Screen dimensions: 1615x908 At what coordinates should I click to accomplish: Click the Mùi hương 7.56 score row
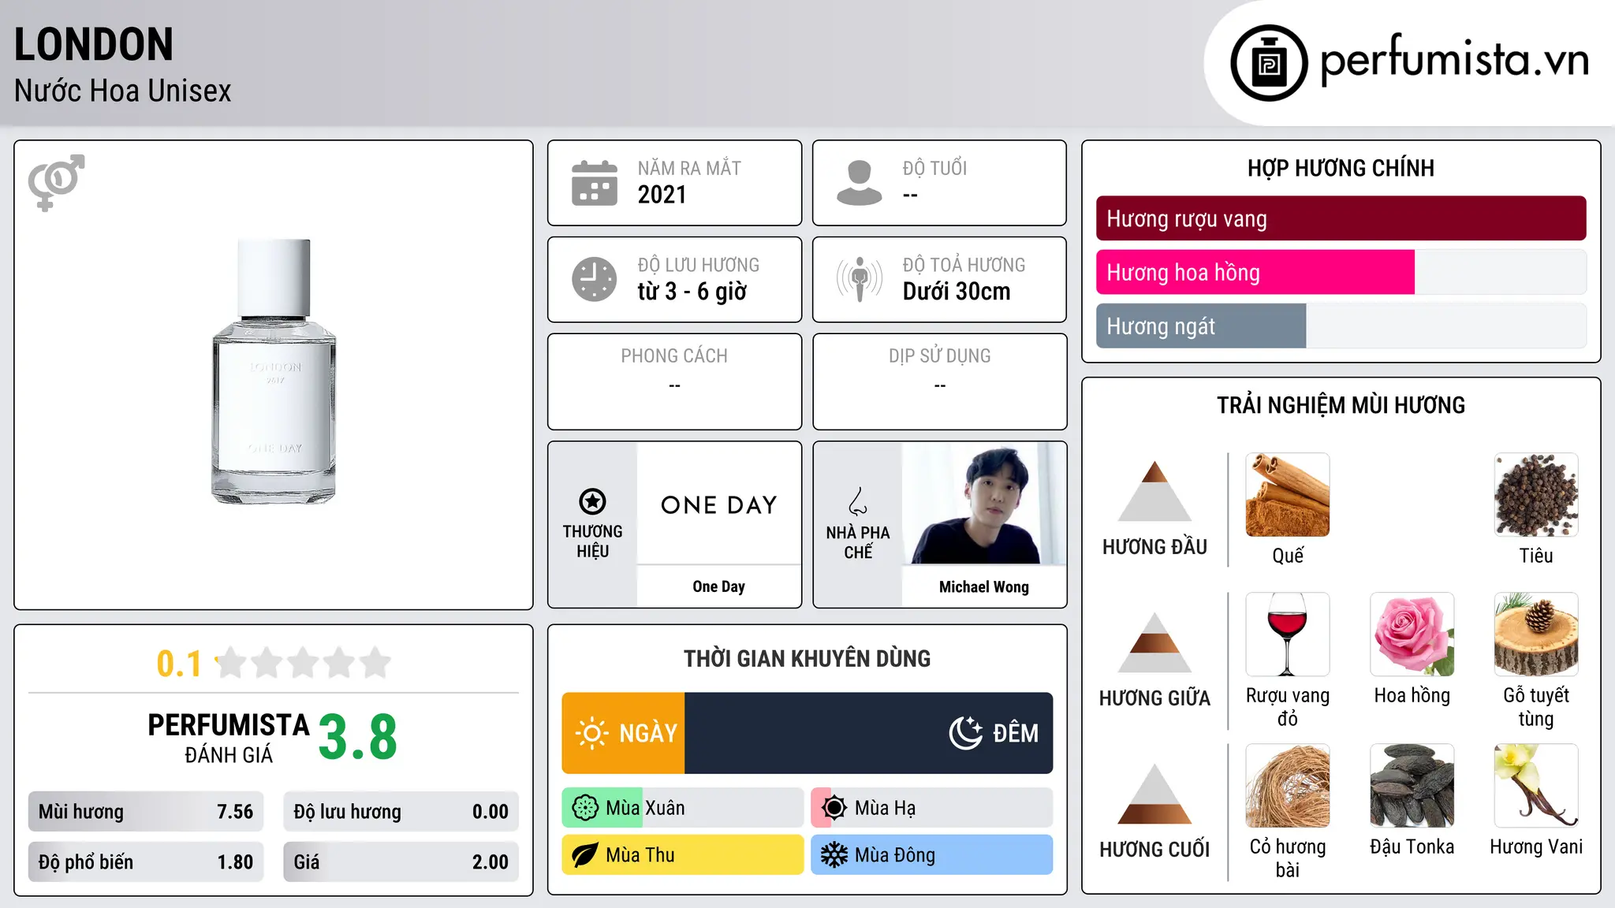coord(146,812)
